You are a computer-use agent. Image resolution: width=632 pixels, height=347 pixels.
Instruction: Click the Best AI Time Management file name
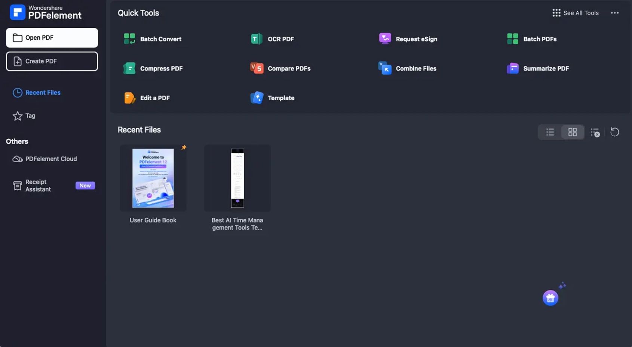(237, 224)
